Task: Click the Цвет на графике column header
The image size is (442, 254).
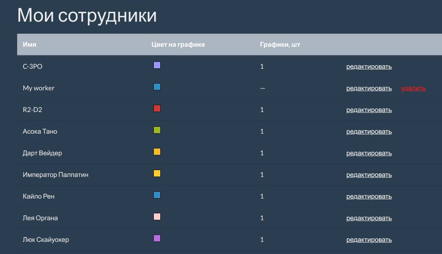Action: point(178,44)
